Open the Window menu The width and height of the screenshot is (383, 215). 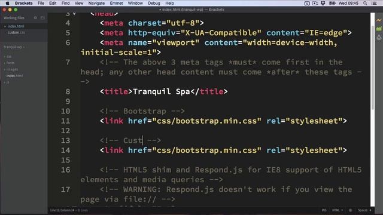click(135, 3)
